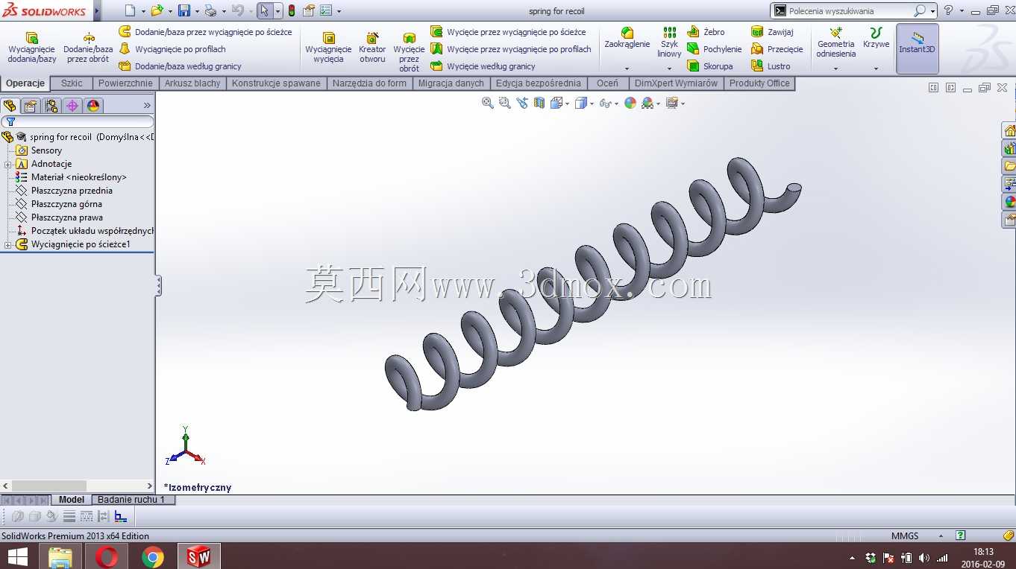Select the Dodanie/baza przez obrót tool
This screenshot has width=1016, height=569.
tap(88, 48)
